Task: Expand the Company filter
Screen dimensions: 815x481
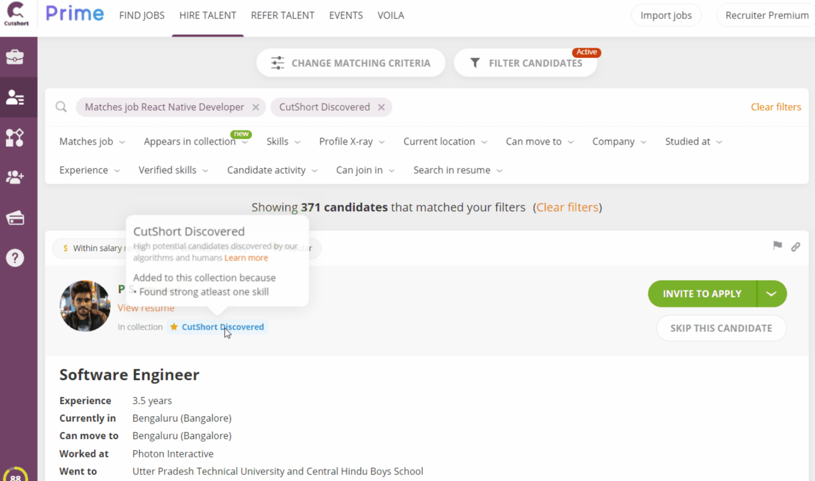Action: coord(620,141)
